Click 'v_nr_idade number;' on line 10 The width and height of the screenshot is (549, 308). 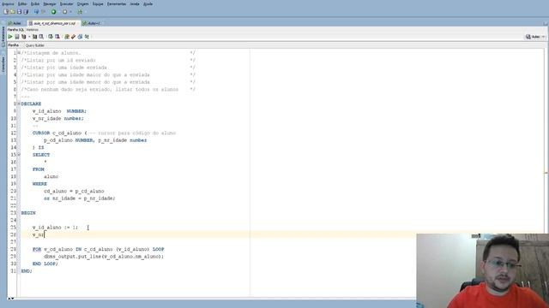coord(58,118)
